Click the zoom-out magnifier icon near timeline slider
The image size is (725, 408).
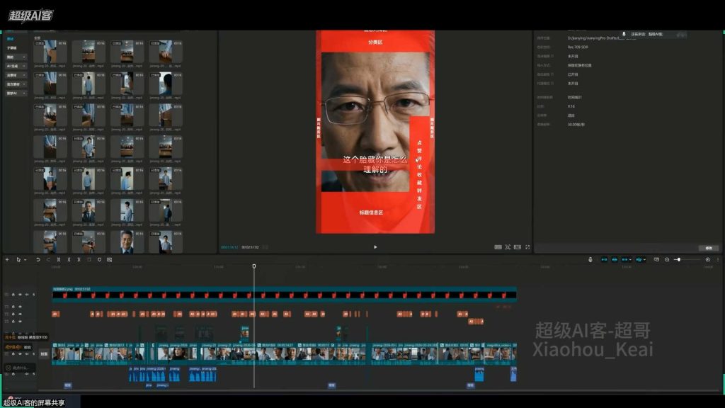667,259
